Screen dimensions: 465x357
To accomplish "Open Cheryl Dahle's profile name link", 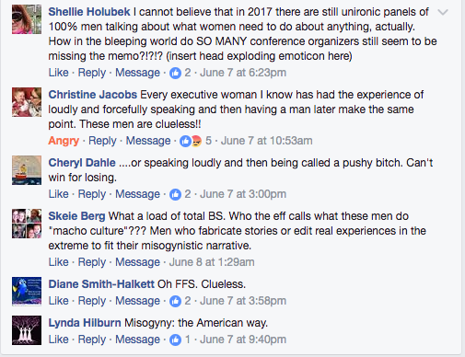I will (82, 163).
